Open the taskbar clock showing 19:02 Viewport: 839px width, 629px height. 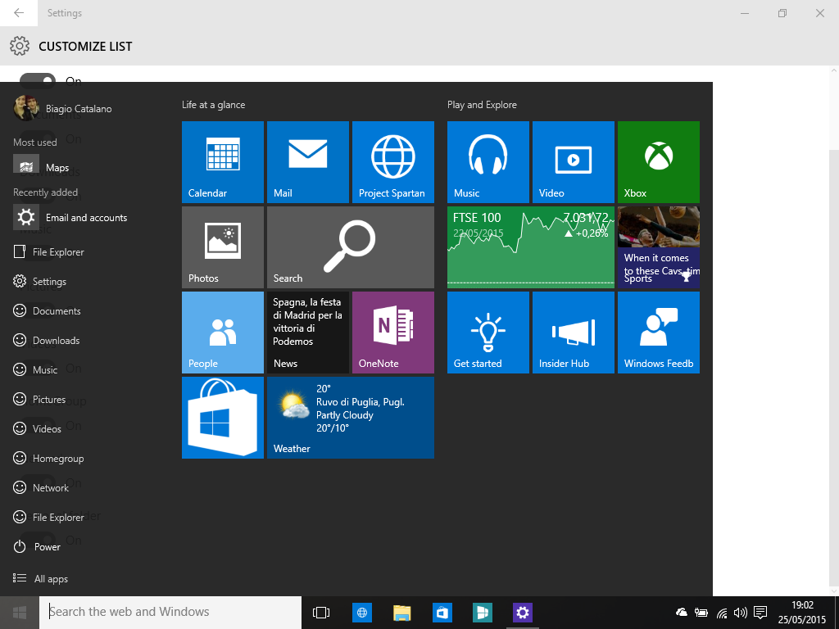pyautogui.click(x=802, y=613)
